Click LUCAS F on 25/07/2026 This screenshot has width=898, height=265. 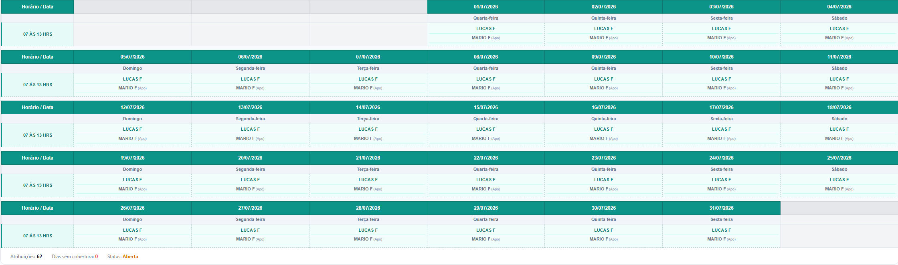pos(839,180)
